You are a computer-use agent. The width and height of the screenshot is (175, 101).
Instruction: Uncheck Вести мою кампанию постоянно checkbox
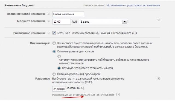(54, 33)
